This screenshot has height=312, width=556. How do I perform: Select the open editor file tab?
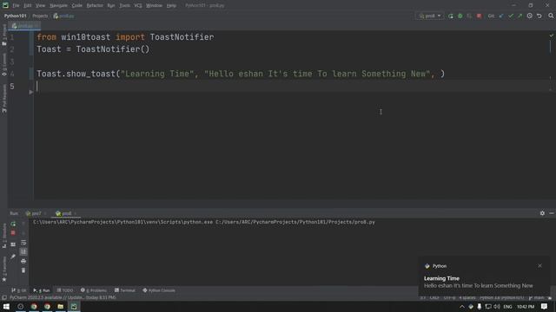[24, 26]
